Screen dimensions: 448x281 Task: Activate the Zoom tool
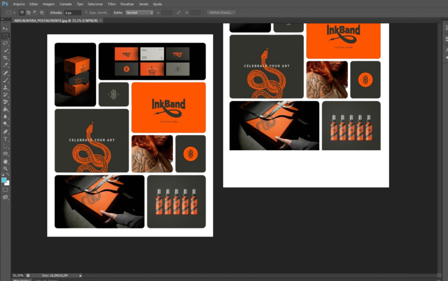click(6, 168)
